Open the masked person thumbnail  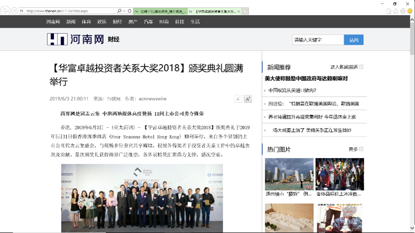click(340, 218)
